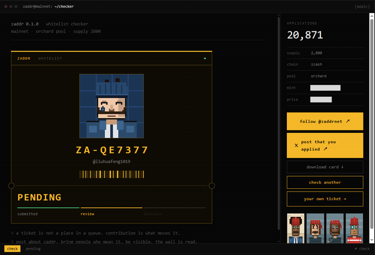Click the applications count 20,871
Image resolution: width=375 pixels, height=255 pixels.
305,35
